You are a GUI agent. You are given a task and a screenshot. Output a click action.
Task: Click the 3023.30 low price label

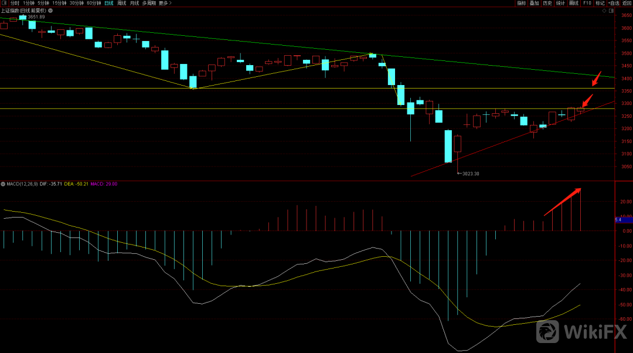pos(471,174)
